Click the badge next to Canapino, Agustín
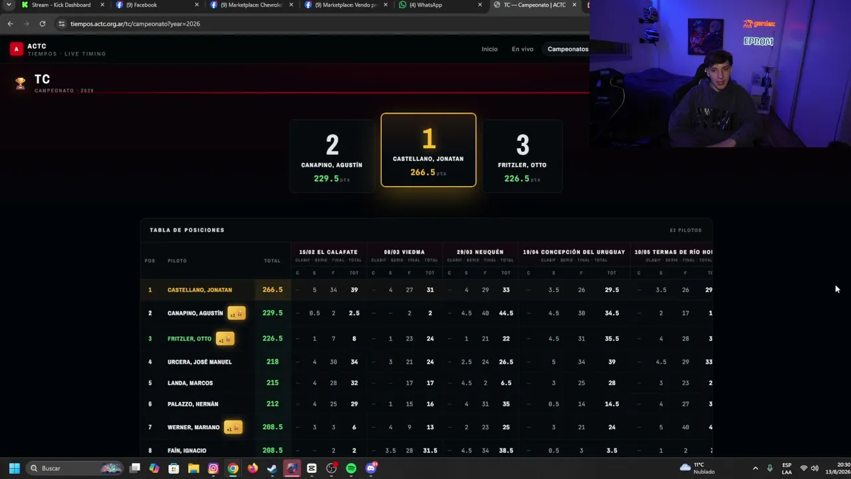Image resolution: width=851 pixels, height=479 pixels. click(236, 313)
